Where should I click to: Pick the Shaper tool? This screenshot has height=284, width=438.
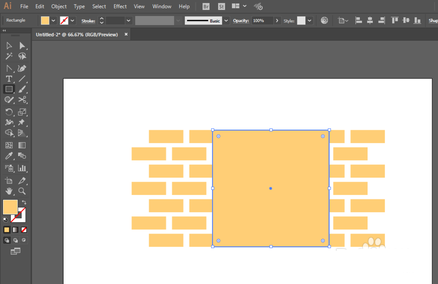click(9, 100)
